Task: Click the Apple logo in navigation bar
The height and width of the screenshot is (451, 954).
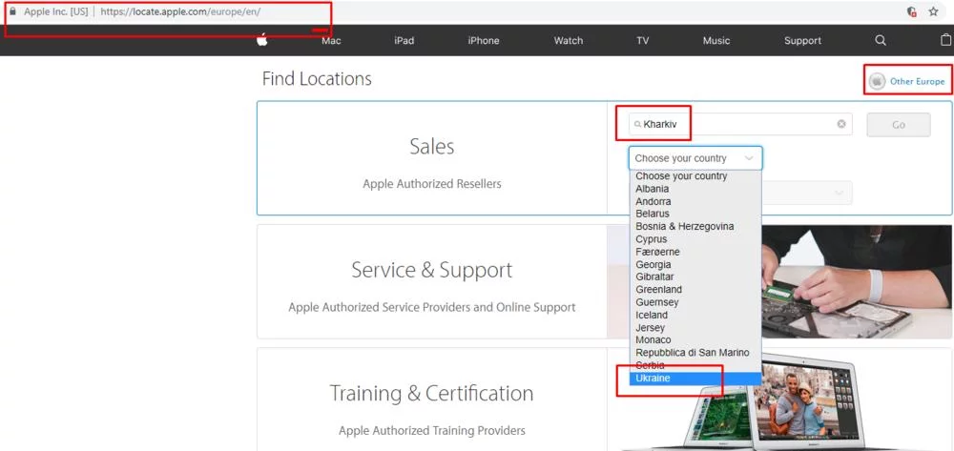Action: tap(262, 40)
